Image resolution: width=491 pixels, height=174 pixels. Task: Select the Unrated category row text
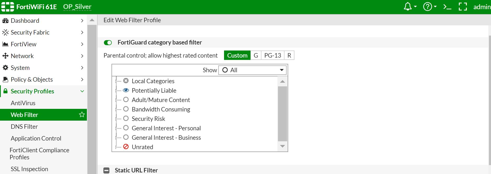point(142,147)
